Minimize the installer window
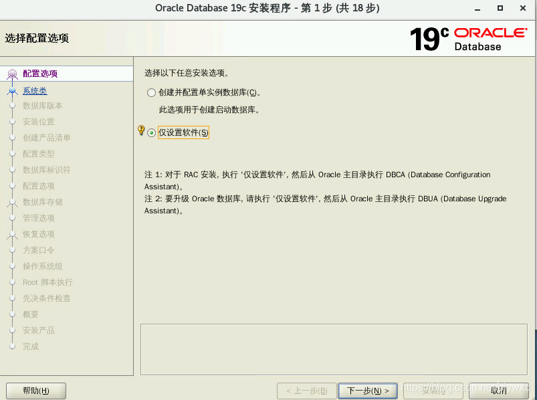This screenshot has height=400, width=537. (477, 9)
